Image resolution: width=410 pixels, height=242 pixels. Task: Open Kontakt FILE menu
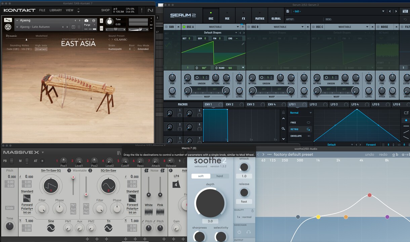point(42,10)
